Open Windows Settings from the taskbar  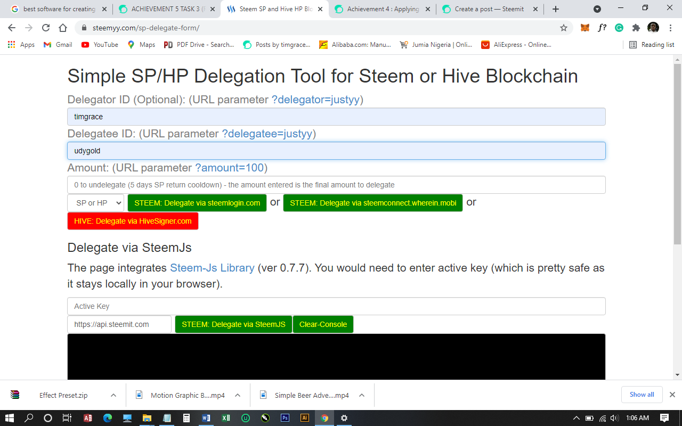(x=344, y=417)
